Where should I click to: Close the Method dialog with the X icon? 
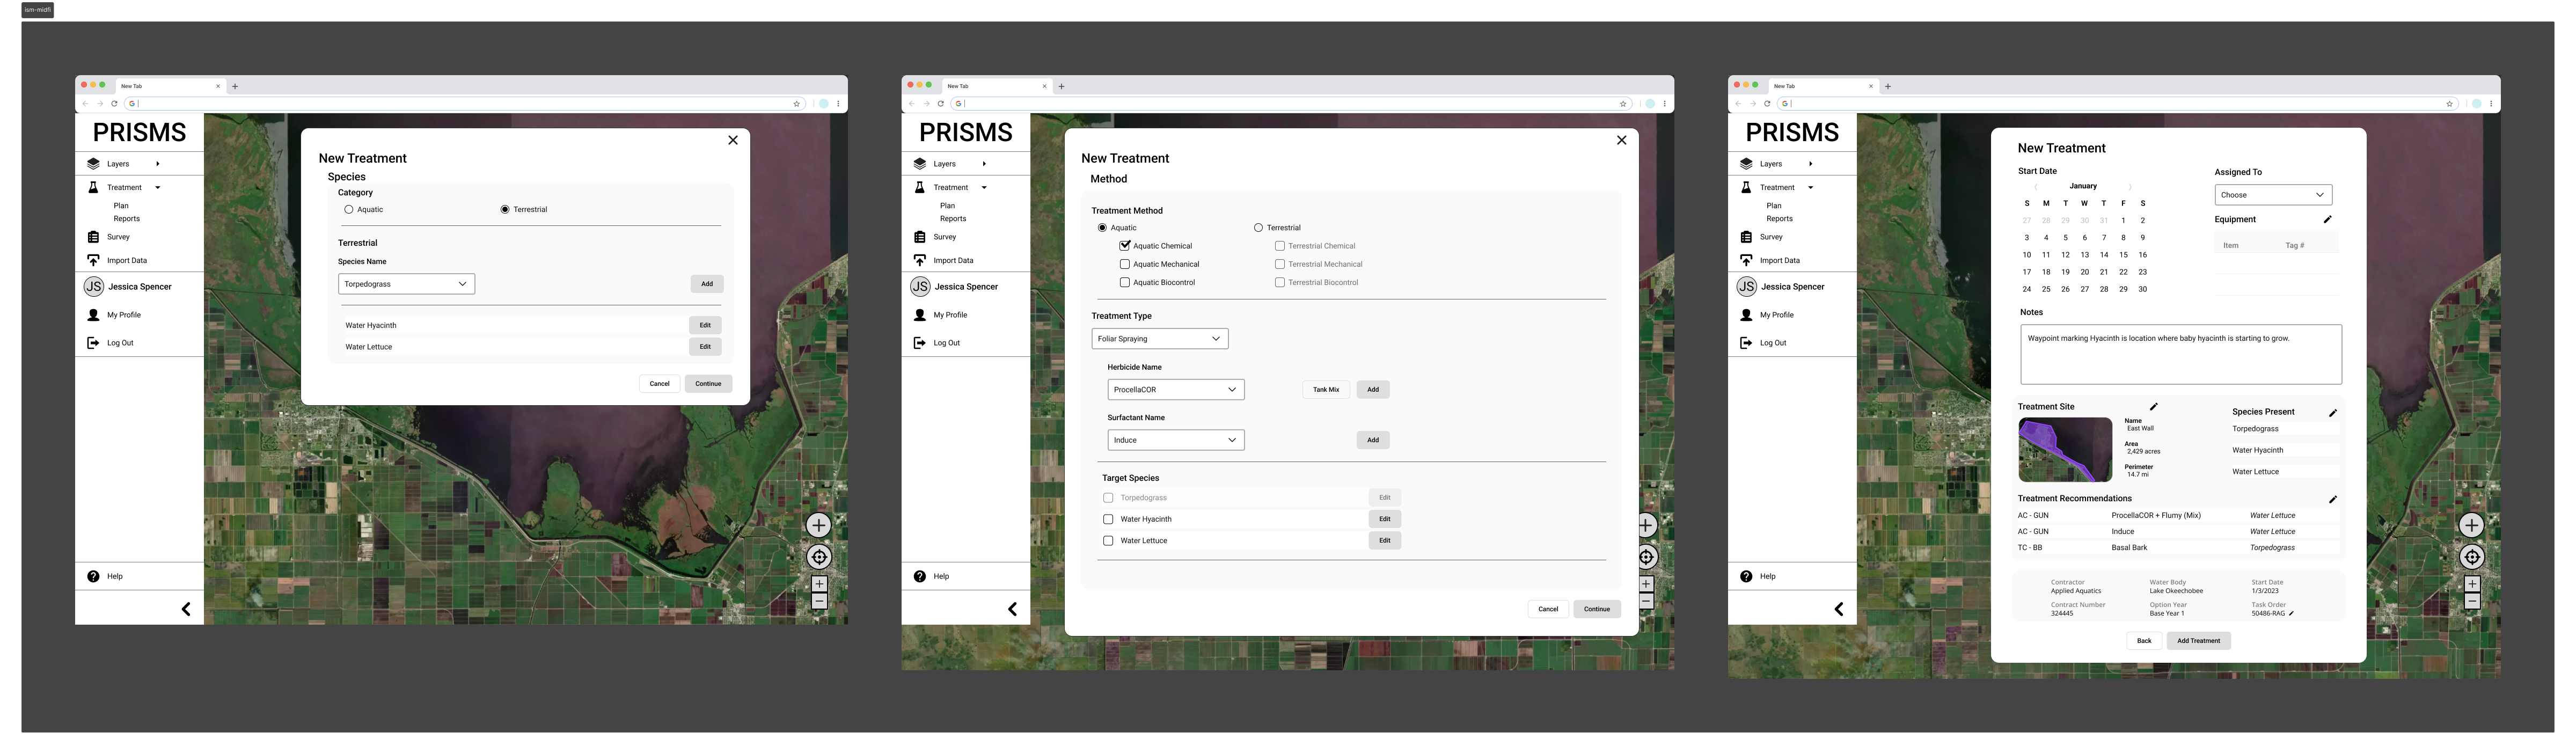coord(1622,140)
